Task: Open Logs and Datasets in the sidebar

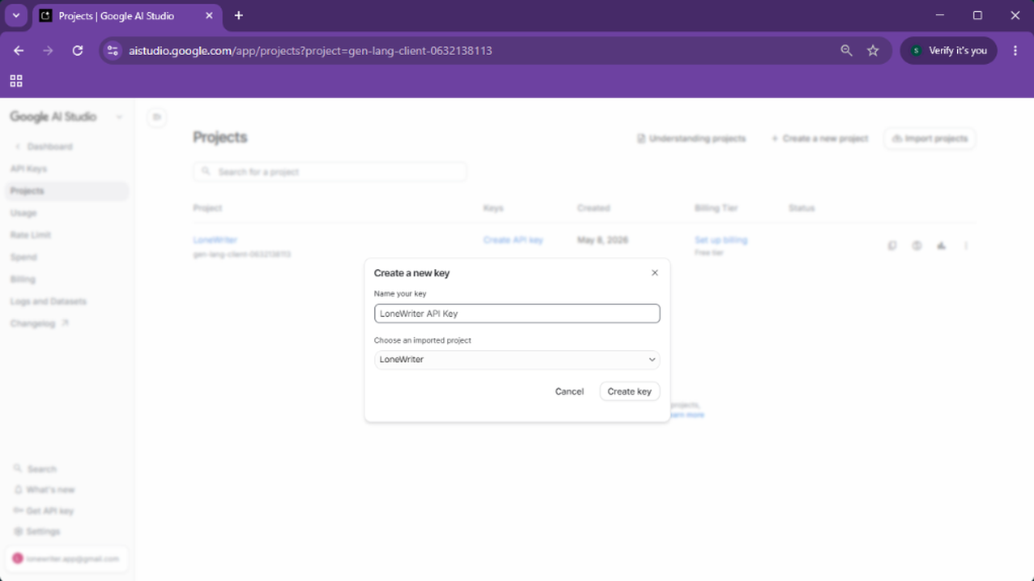Action: pyautogui.click(x=49, y=301)
